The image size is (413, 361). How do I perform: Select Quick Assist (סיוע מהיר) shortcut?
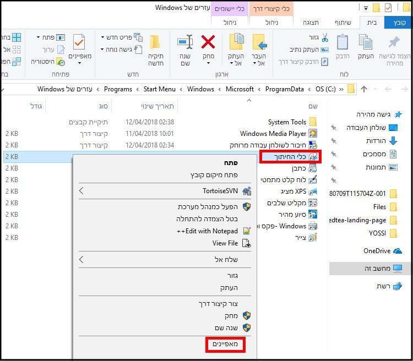[297, 215]
